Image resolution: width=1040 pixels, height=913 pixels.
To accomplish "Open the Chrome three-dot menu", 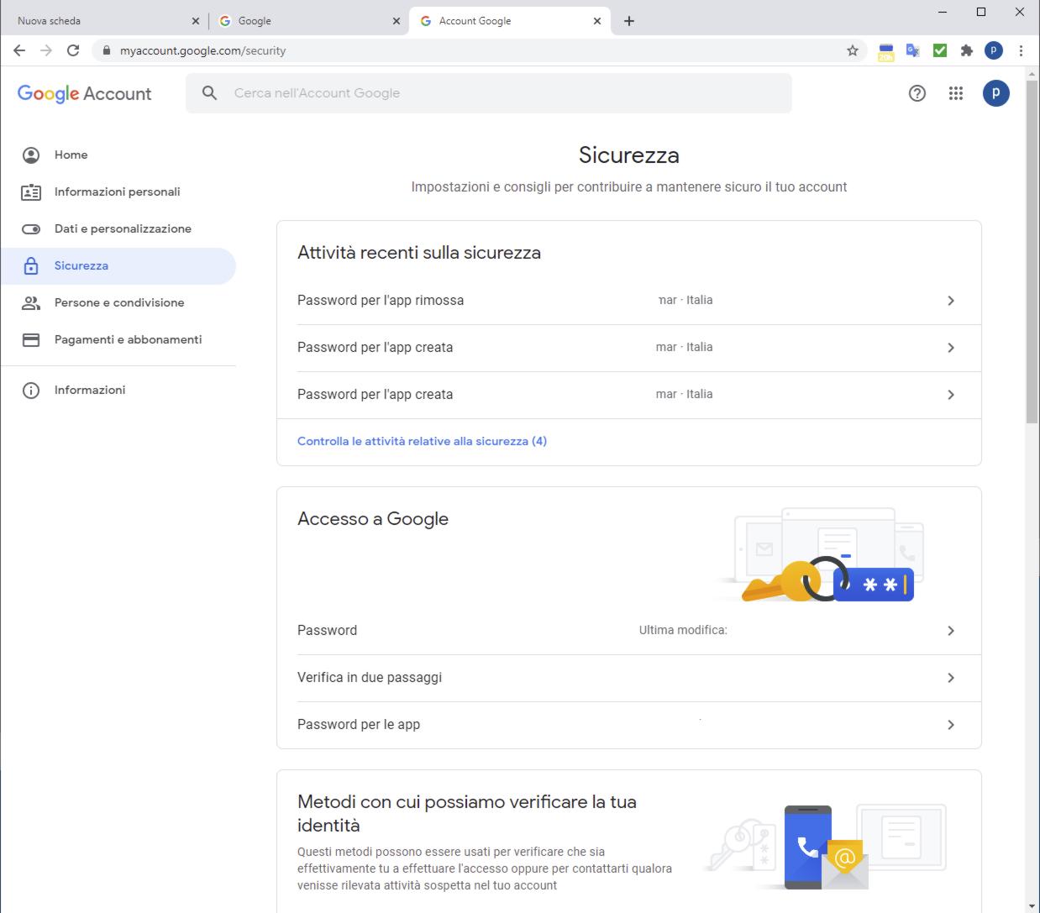I will click(x=1021, y=50).
